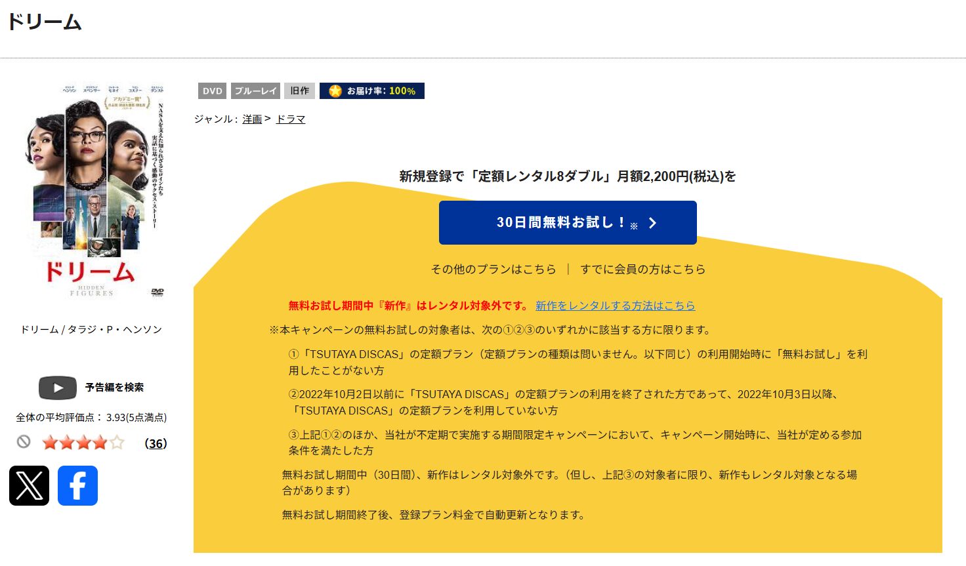Start the 30日間無料お試し trial
Image resolution: width=966 pixels, height=566 pixels.
(568, 222)
